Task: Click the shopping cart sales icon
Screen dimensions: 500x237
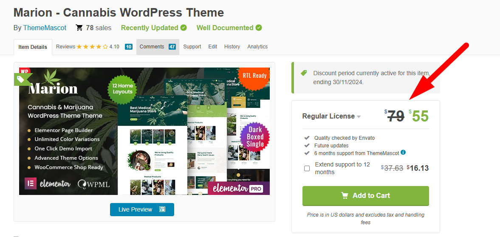Action: point(79,28)
